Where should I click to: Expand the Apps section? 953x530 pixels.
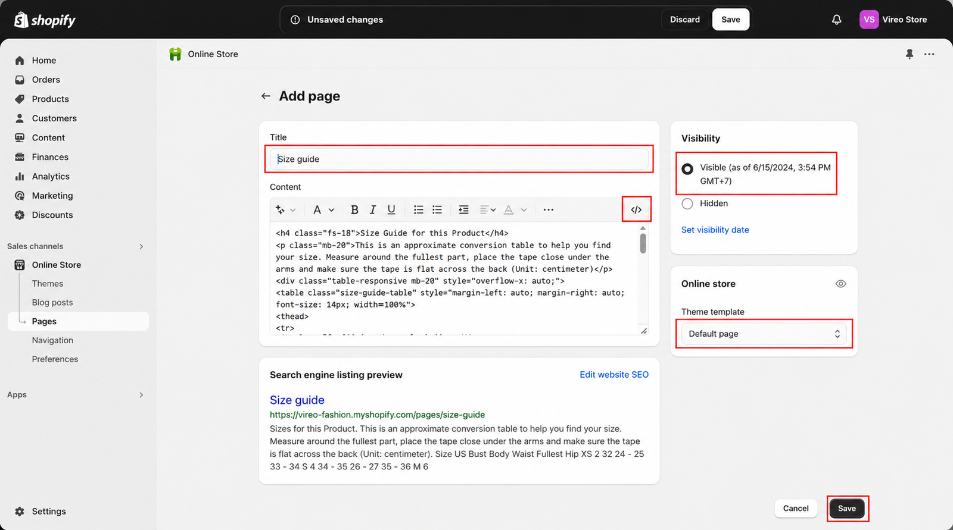coord(141,395)
